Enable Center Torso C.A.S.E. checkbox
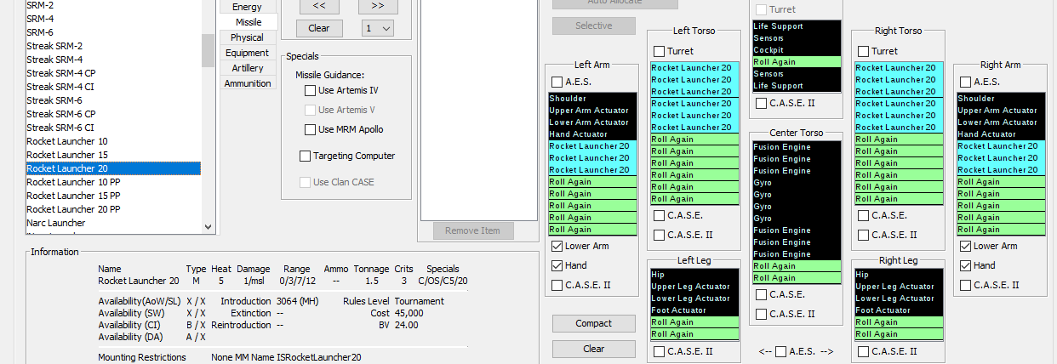This screenshot has width=1057, height=364. click(x=762, y=294)
